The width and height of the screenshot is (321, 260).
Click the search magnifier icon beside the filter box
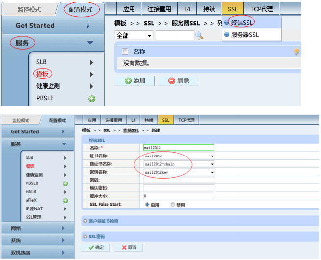[199, 35]
